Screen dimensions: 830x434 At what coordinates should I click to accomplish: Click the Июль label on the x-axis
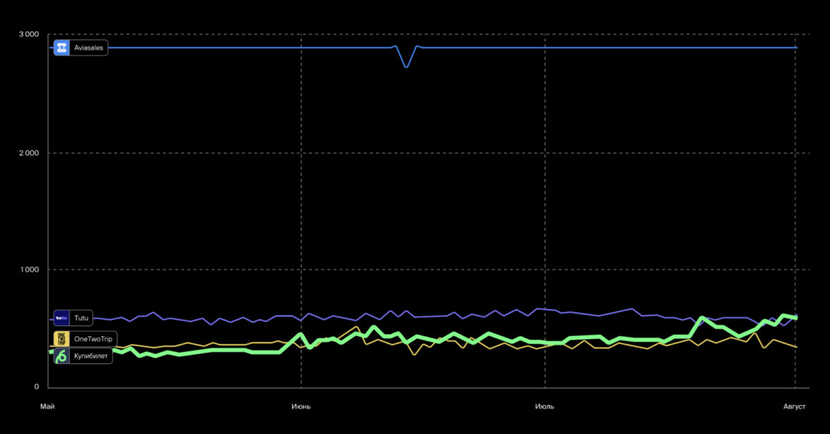(544, 406)
